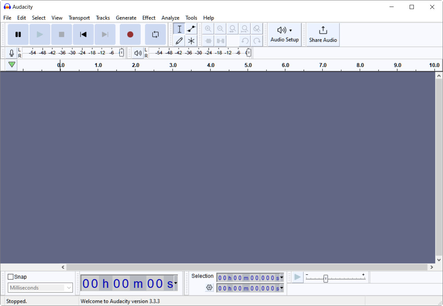Open the Help menu
This screenshot has height=306, width=443.
[x=208, y=18]
